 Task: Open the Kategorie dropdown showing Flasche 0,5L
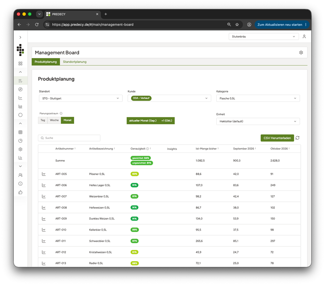(x=258, y=98)
